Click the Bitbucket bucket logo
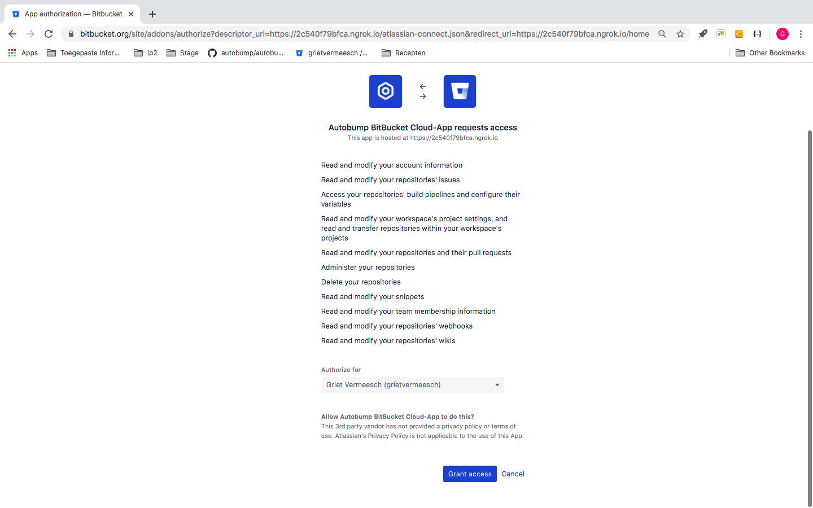This screenshot has width=813, height=508. click(x=460, y=91)
